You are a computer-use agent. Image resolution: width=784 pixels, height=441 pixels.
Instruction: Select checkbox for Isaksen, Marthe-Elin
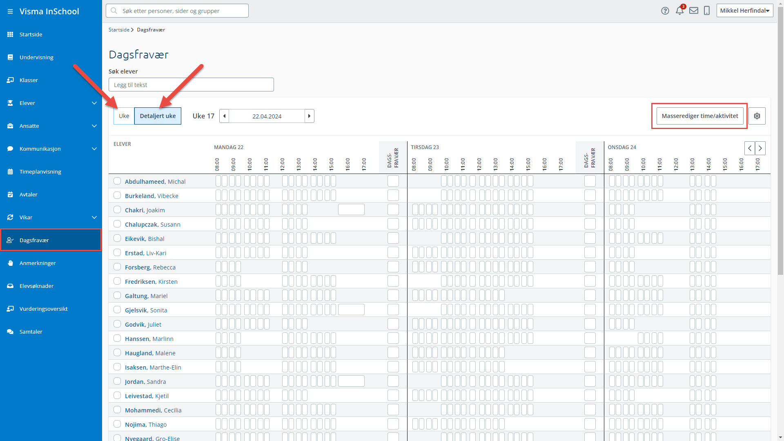(117, 367)
